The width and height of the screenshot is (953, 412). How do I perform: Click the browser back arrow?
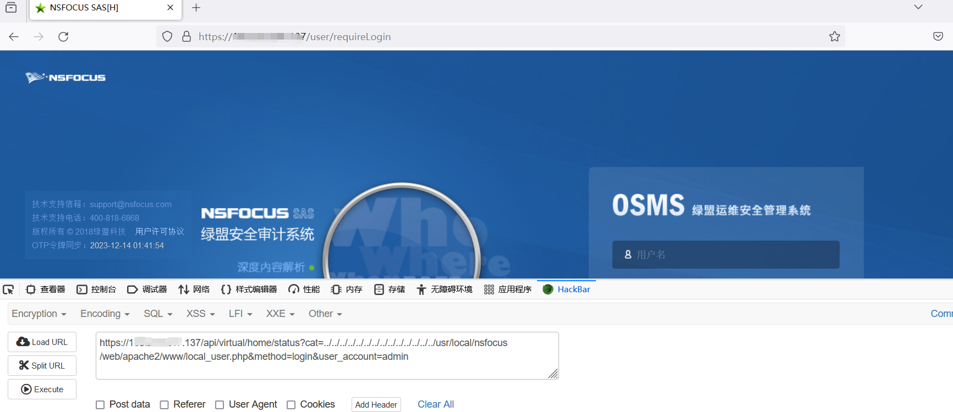pos(14,37)
